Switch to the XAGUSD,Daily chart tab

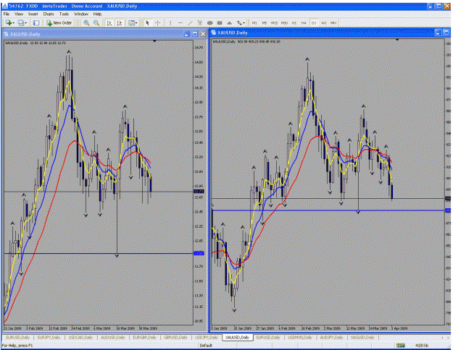pyautogui.click(x=362, y=337)
